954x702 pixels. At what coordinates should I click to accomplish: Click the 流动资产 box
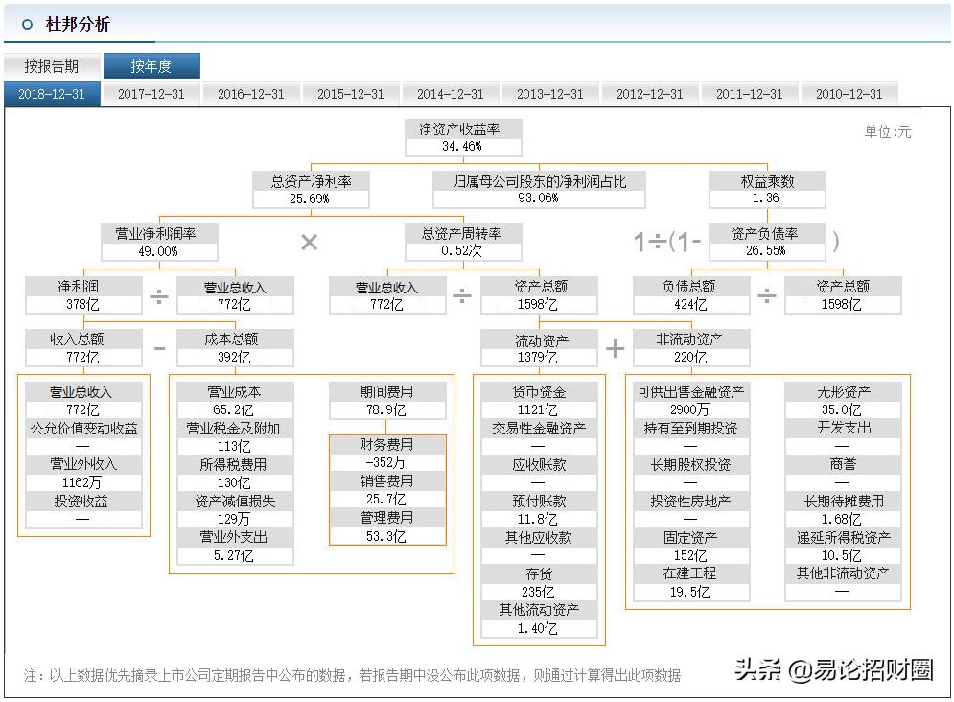539,348
